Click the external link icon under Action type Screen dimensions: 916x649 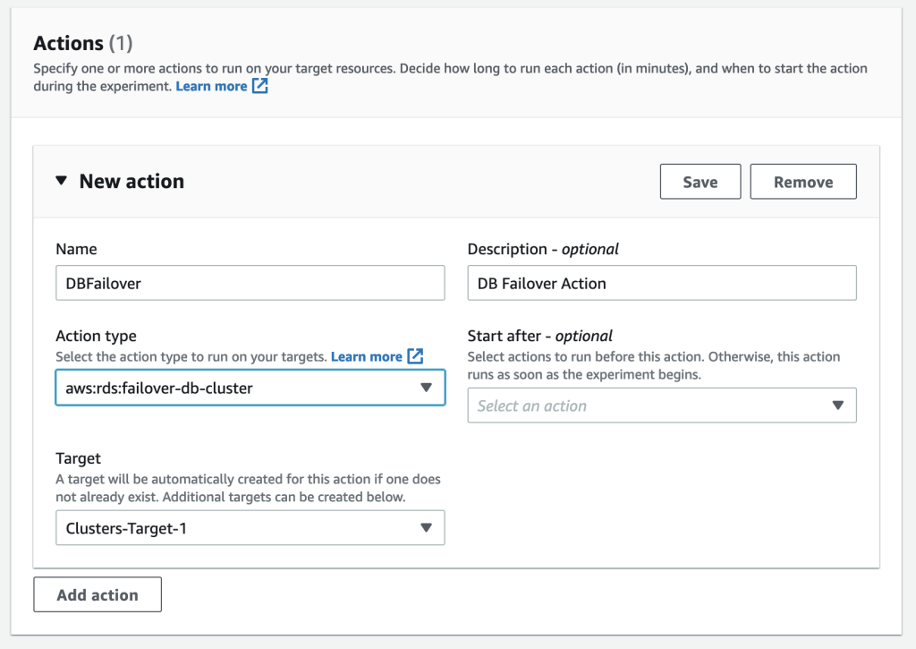coord(413,356)
